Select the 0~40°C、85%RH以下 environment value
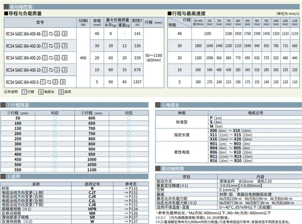The width and height of the screenshot is (302, 224). (x=245, y=207)
